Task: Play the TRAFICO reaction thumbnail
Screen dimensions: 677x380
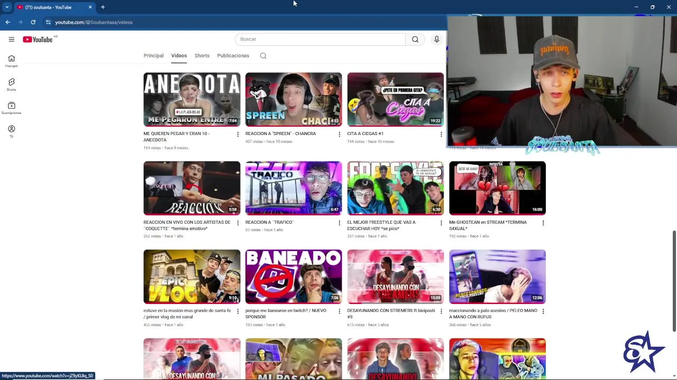Action: [294, 188]
